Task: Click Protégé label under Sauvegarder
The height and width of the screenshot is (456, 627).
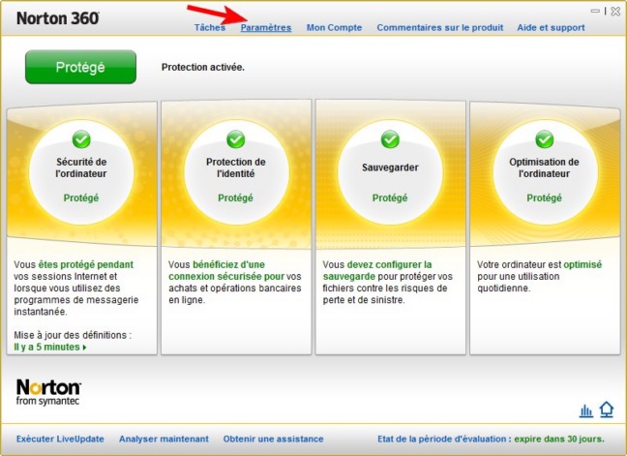Action: coord(390,198)
